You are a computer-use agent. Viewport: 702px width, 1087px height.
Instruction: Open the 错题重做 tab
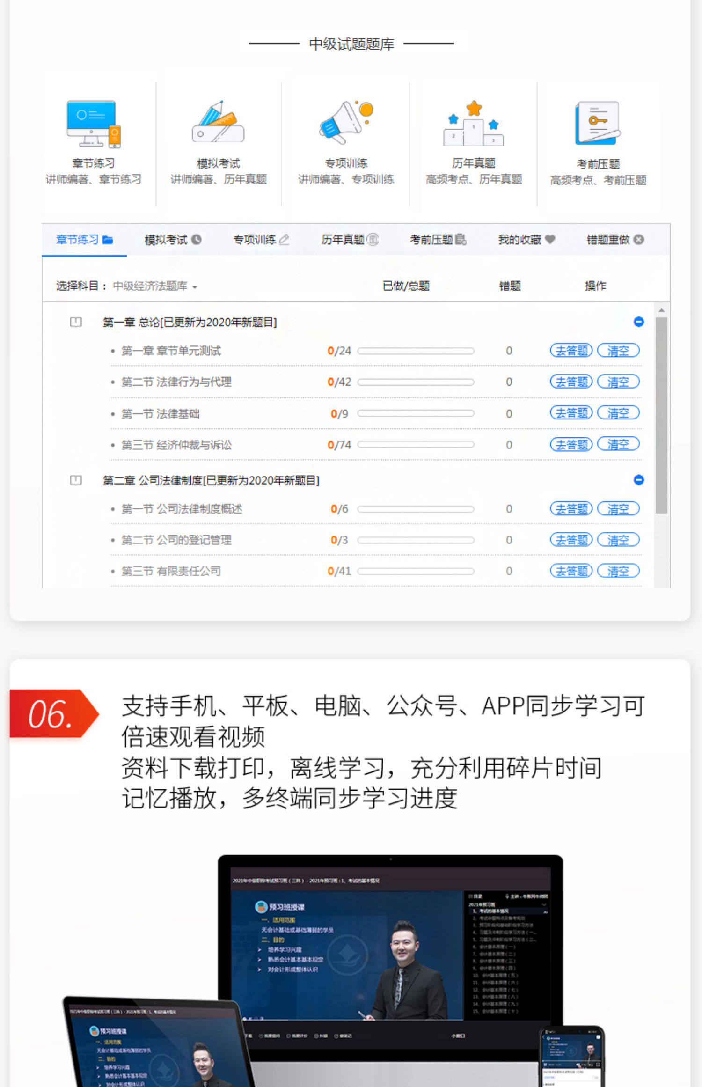615,240
